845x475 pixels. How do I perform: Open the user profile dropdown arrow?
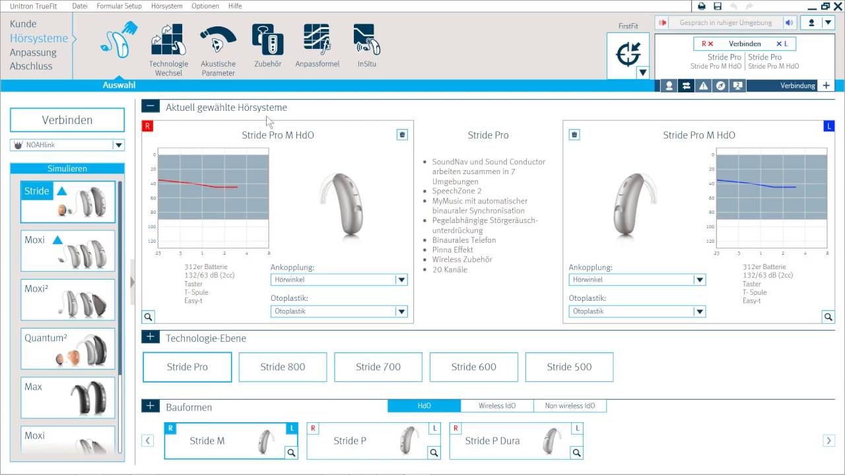click(828, 22)
